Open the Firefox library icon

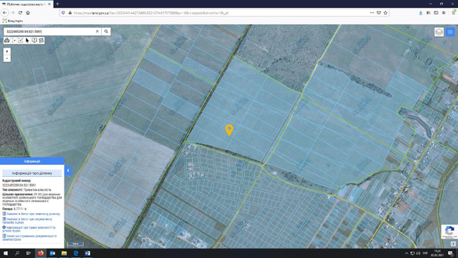(x=428, y=13)
